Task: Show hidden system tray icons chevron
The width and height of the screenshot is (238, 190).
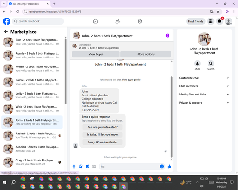Action: tap(197, 182)
